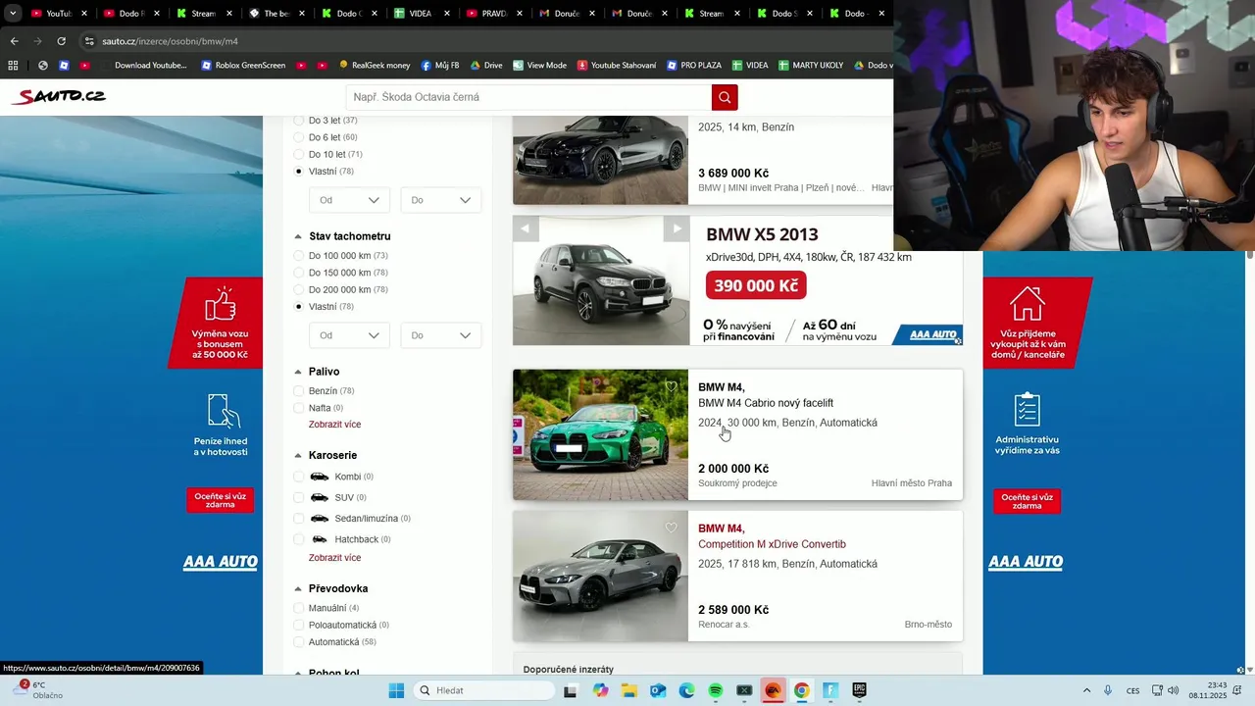Screen dimensions: 1255x706
Task: Click the site info icon in the address bar
Action: [x=89, y=41]
